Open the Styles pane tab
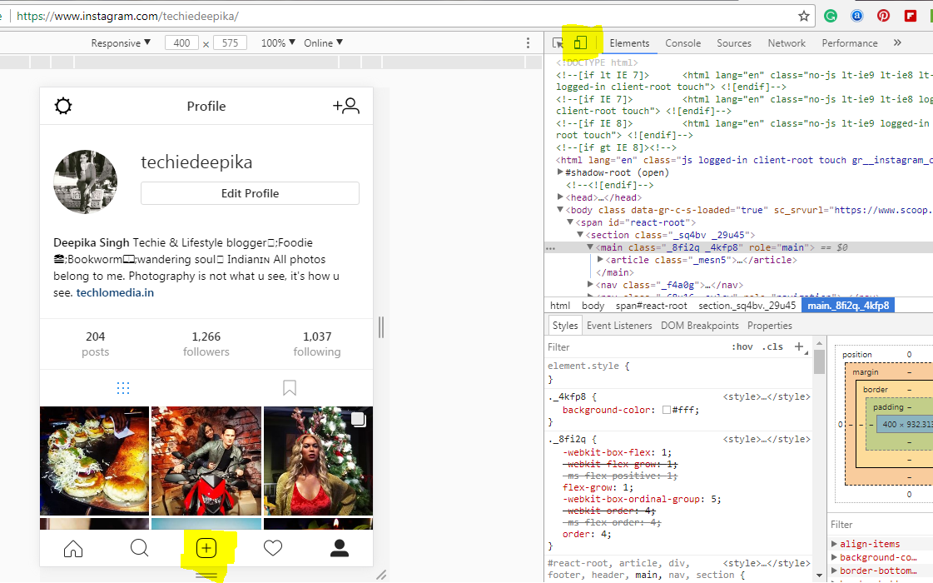The image size is (933, 583). tap(564, 326)
